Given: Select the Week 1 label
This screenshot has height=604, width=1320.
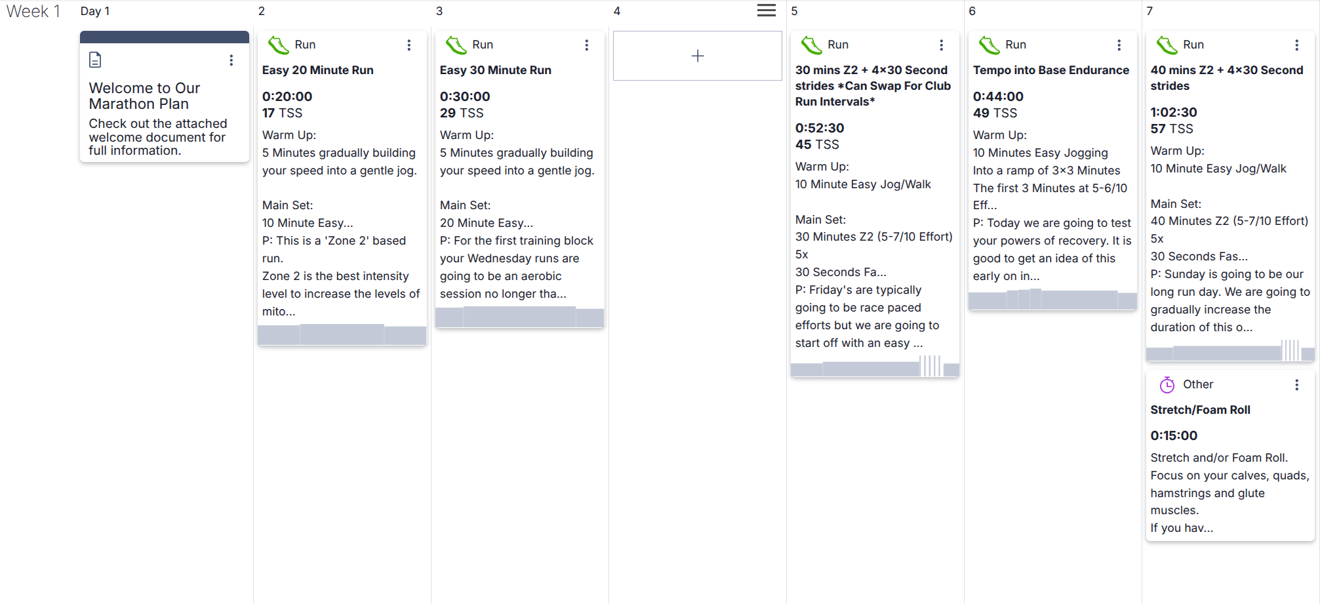Looking at the screenshot, I should click(33, 12).
